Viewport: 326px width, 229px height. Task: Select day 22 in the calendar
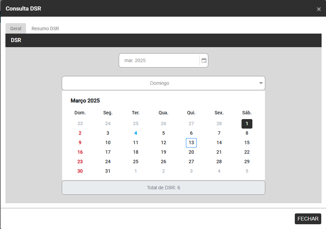click(247, 152)
